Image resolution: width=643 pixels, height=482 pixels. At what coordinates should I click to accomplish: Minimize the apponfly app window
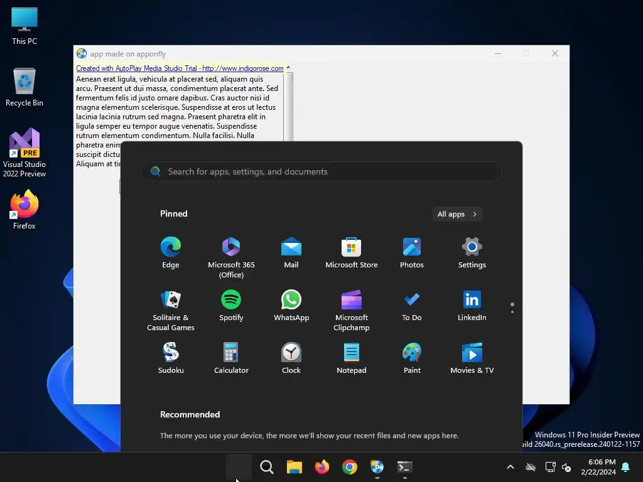498,54
